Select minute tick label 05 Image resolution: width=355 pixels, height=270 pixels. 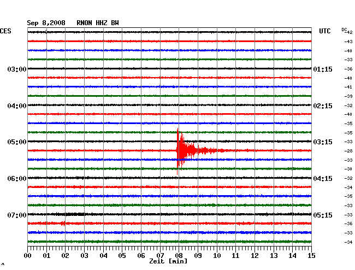click(122, 255)
